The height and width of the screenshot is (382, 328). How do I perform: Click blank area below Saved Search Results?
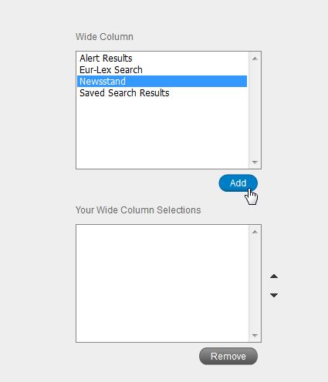pos(163,133)
